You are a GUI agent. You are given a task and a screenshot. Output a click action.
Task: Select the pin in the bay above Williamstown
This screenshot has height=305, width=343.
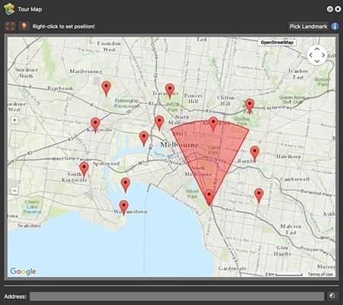[x=125, y=185]
